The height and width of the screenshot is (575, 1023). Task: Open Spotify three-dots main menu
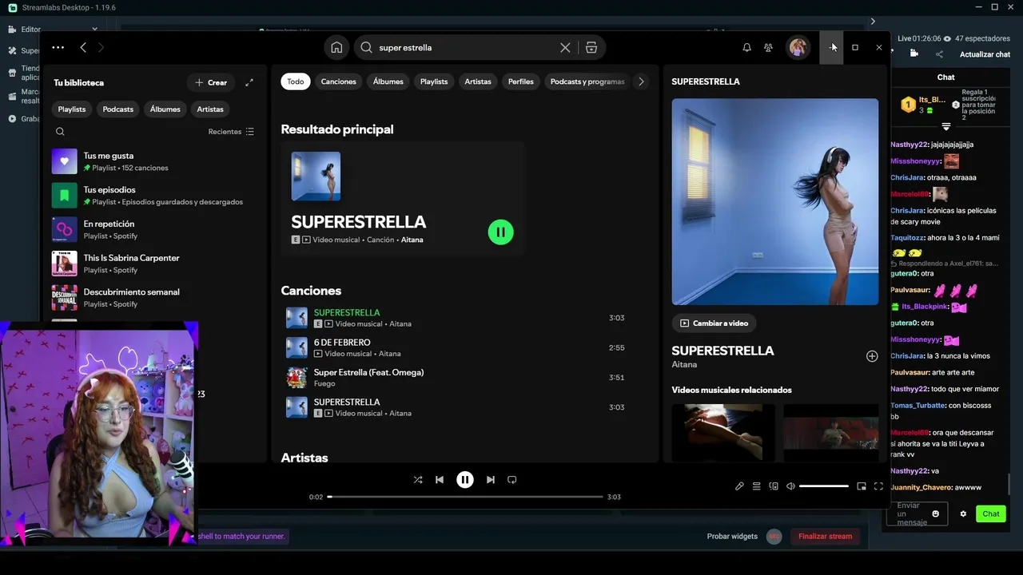pos(58,47)
